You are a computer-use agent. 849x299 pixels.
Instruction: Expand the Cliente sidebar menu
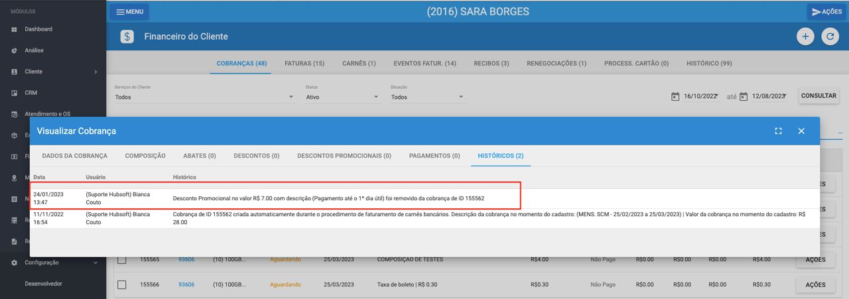coord(53,72)
